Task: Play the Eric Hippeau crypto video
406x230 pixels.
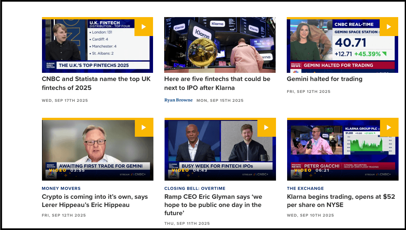Action: click(x=144, y=127)
